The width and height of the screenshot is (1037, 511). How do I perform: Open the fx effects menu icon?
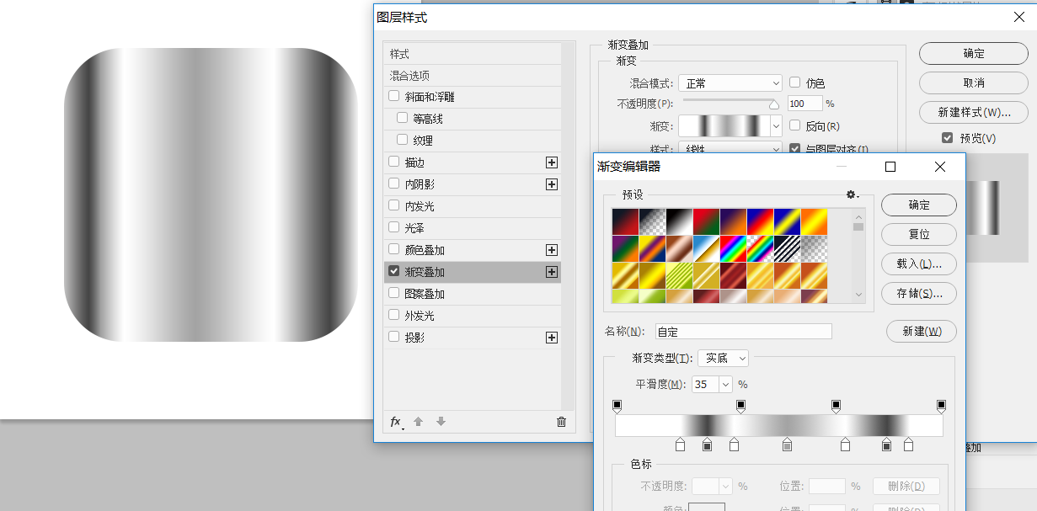tap(396, 422)
